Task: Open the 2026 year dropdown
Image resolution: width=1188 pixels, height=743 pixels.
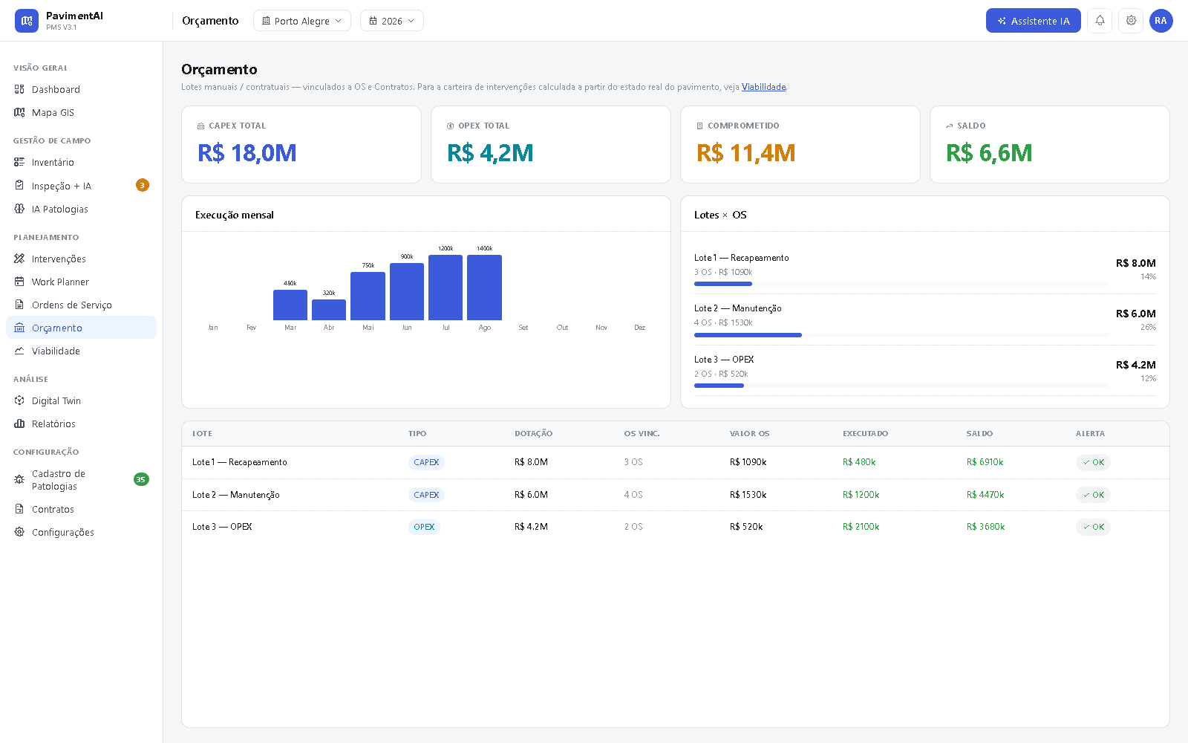Action: coord(392,21)
